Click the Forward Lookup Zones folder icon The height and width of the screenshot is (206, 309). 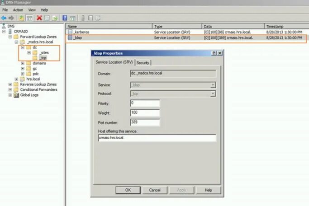point(16,37)
